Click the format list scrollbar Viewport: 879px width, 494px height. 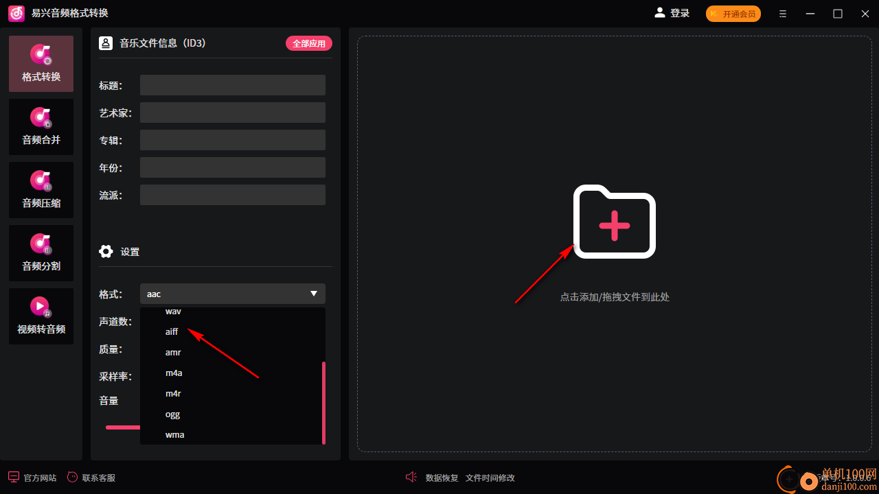pyautogui.click(x=323, y=403)
